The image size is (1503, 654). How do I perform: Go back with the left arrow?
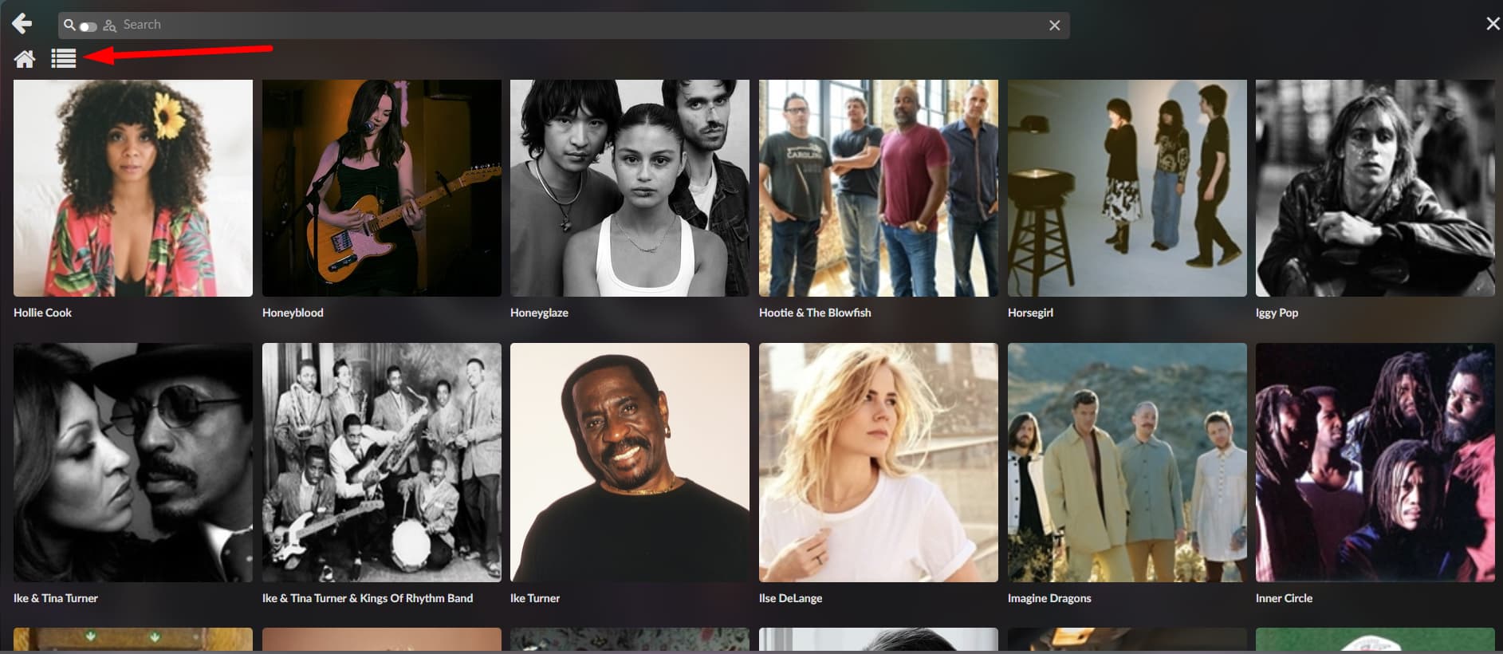22,24
